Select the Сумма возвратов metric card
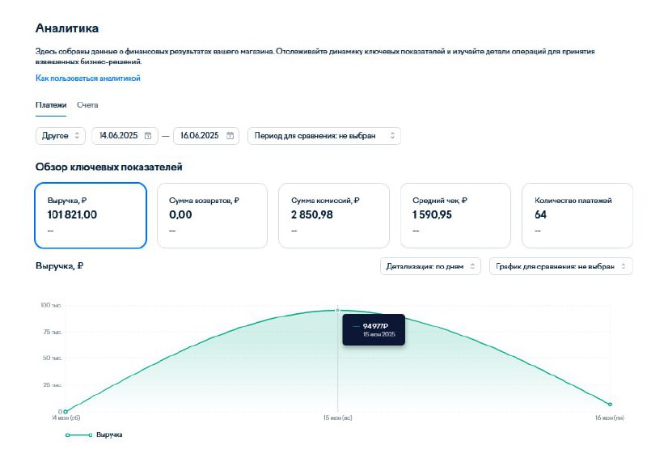This screenshot has width=647, height=458. [x=212, y=215]
